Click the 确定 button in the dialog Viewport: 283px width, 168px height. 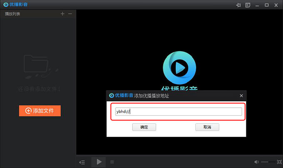(x=144, y=127)
